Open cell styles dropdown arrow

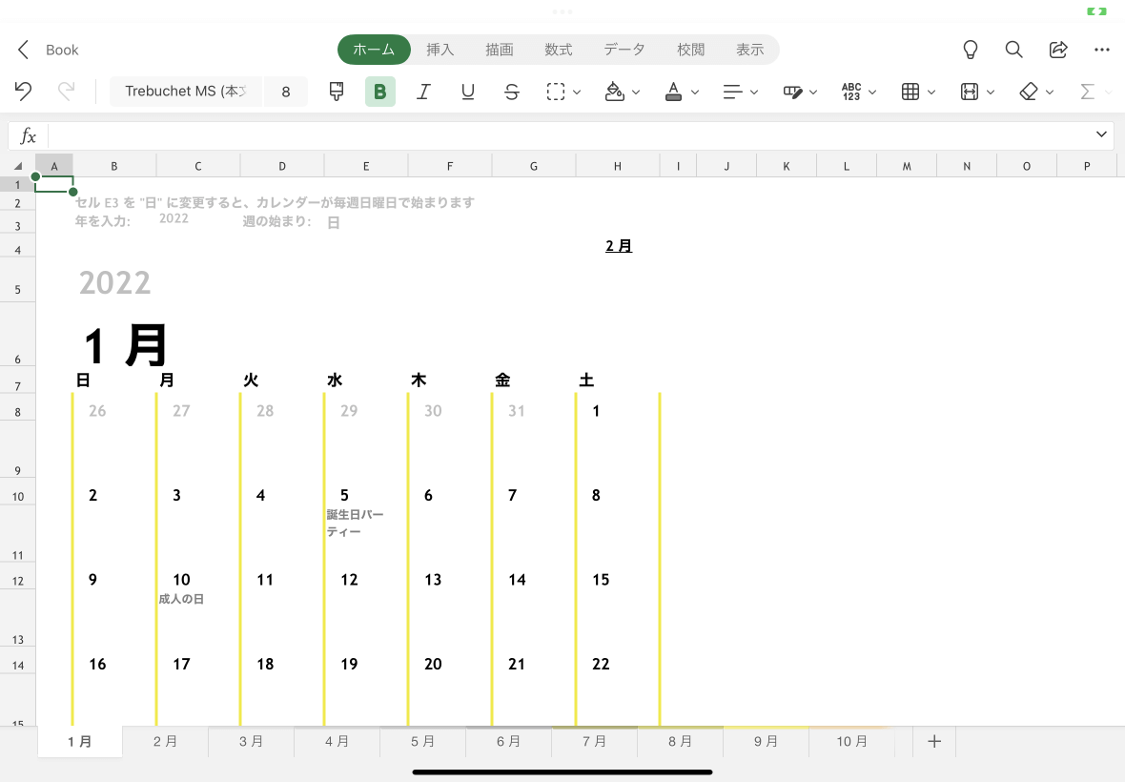[931, 92]
